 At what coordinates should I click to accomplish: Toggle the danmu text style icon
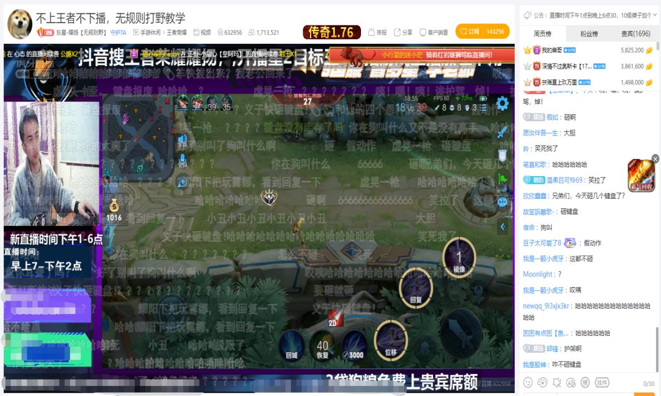click(571, 382)
